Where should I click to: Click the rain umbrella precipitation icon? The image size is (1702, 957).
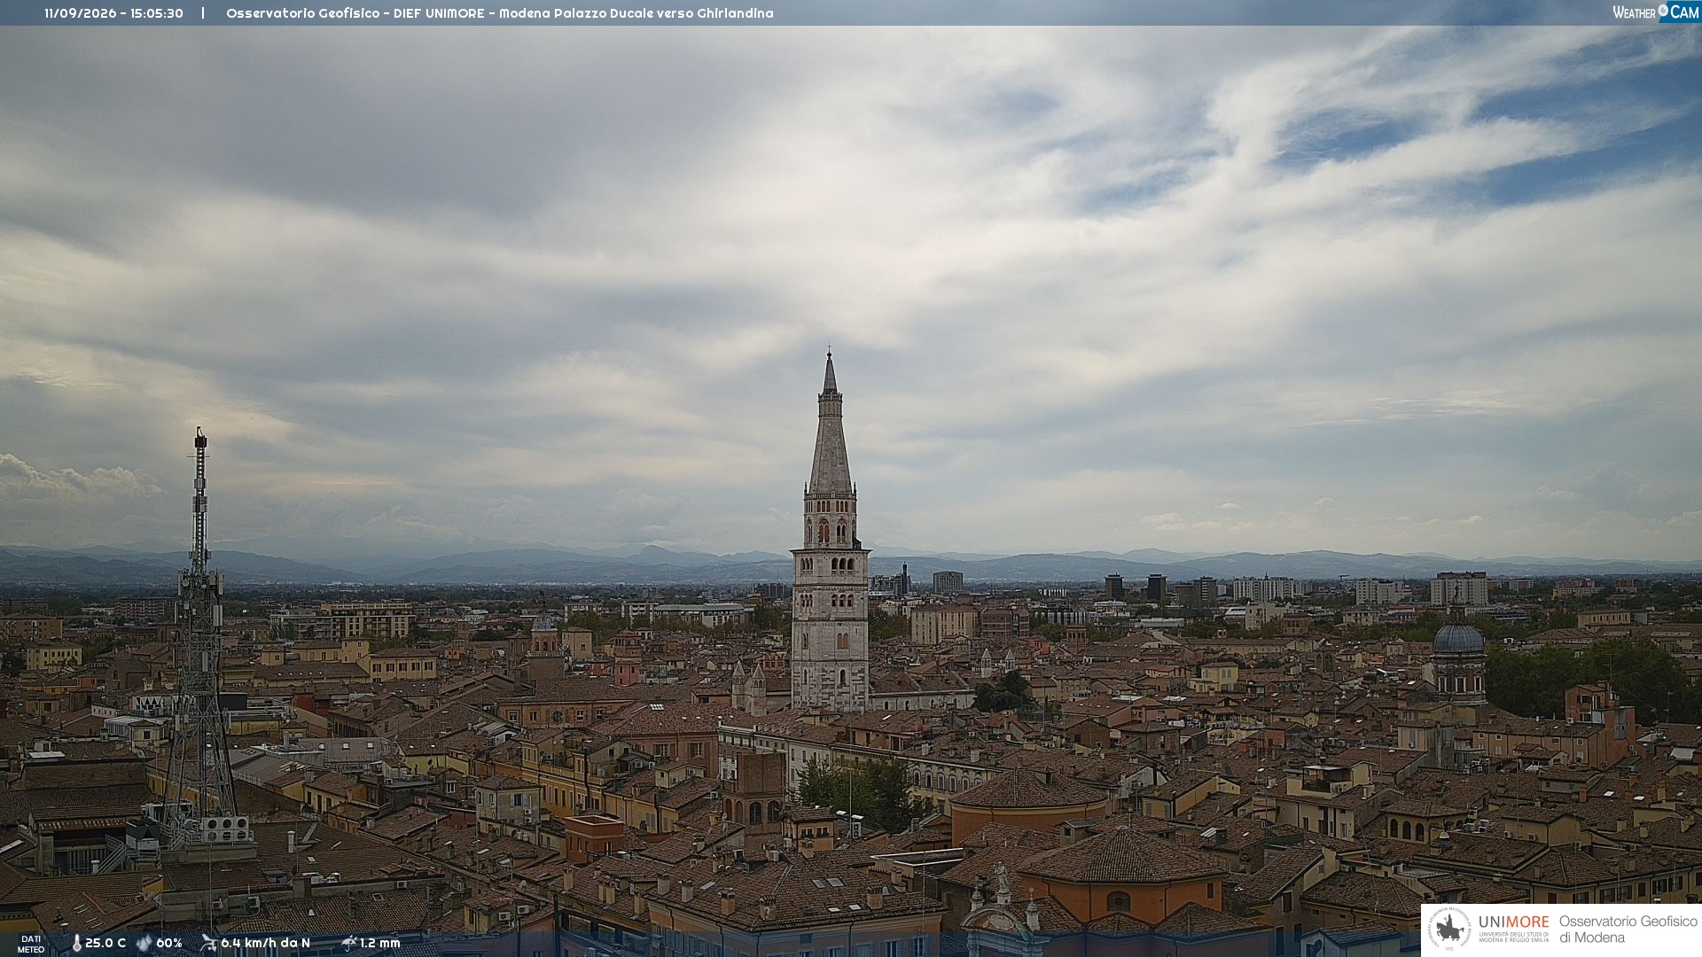348,943
